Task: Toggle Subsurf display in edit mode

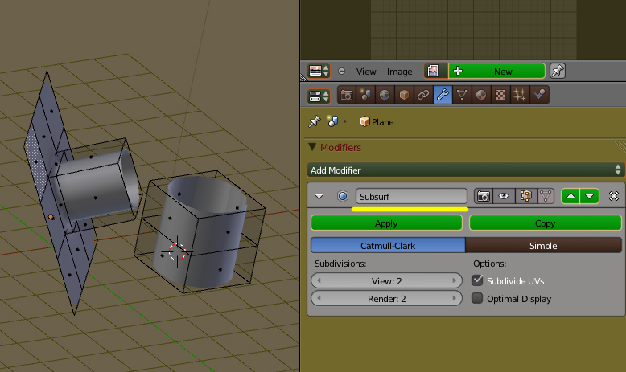Action: (525, 196)
